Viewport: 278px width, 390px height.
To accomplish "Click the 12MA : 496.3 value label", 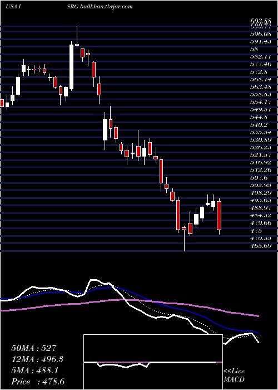I will click(x=37, y=359).
